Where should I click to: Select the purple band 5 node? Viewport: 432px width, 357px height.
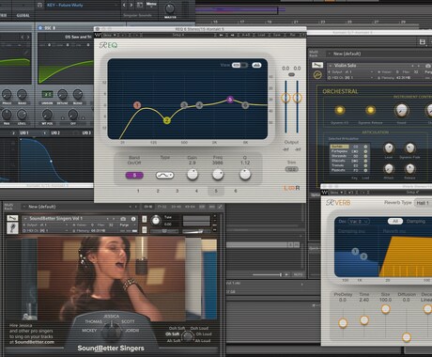[230, 100]
